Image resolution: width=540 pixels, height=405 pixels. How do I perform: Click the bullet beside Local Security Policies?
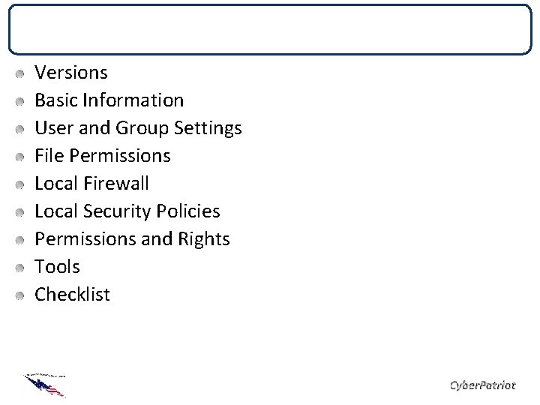click(20, 212)
